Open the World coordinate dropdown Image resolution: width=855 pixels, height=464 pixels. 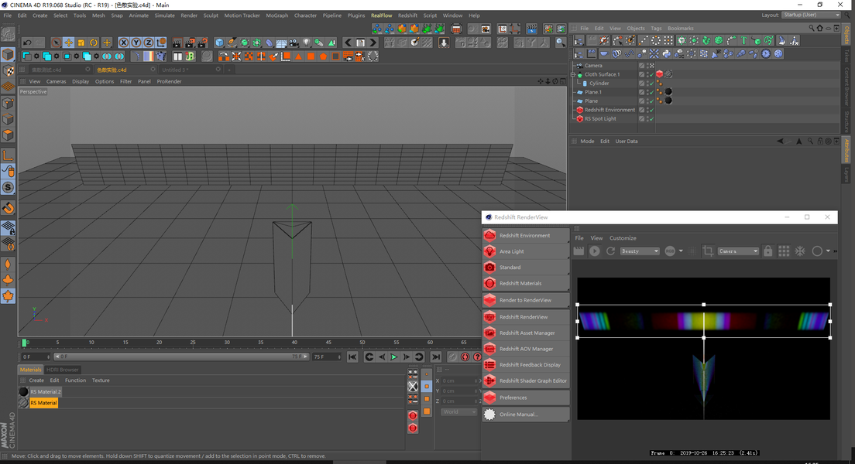[459, 411]
